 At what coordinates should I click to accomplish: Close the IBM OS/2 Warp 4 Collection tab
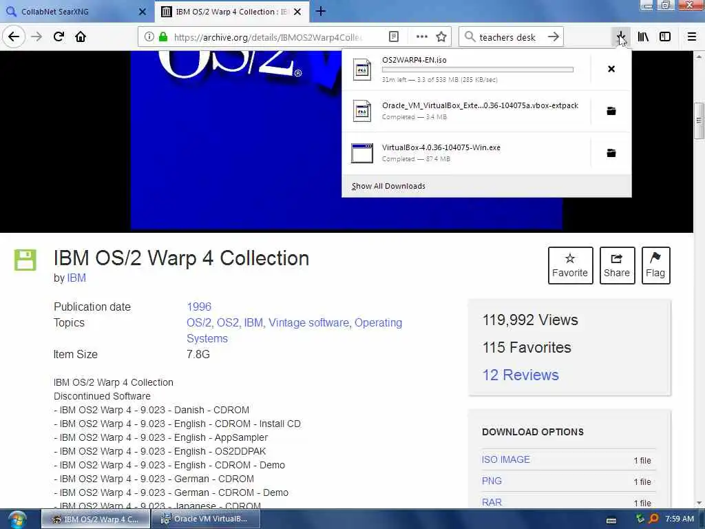[297, 12]
